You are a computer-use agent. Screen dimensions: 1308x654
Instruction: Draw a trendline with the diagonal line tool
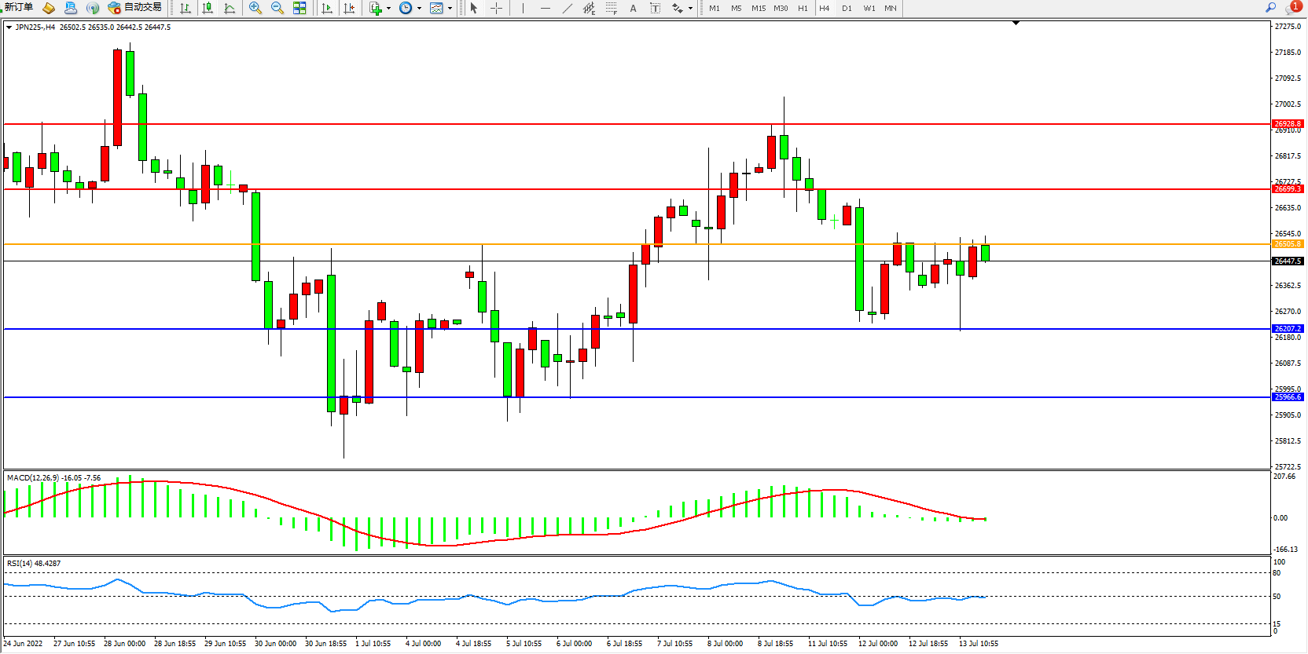coord(567,8)
